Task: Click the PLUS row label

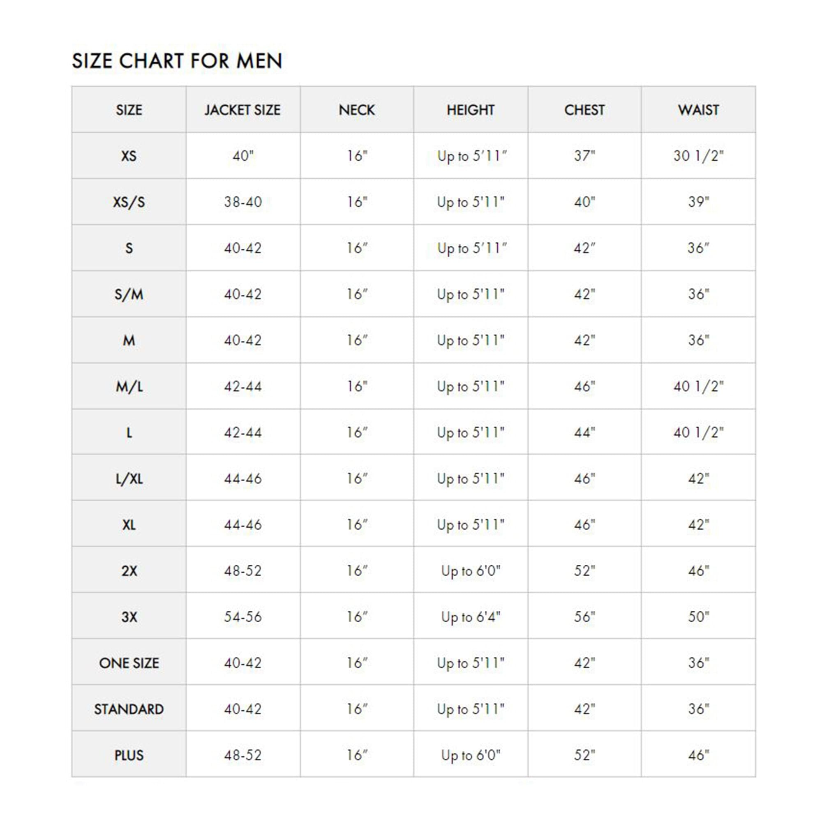Action: point(129,756)
